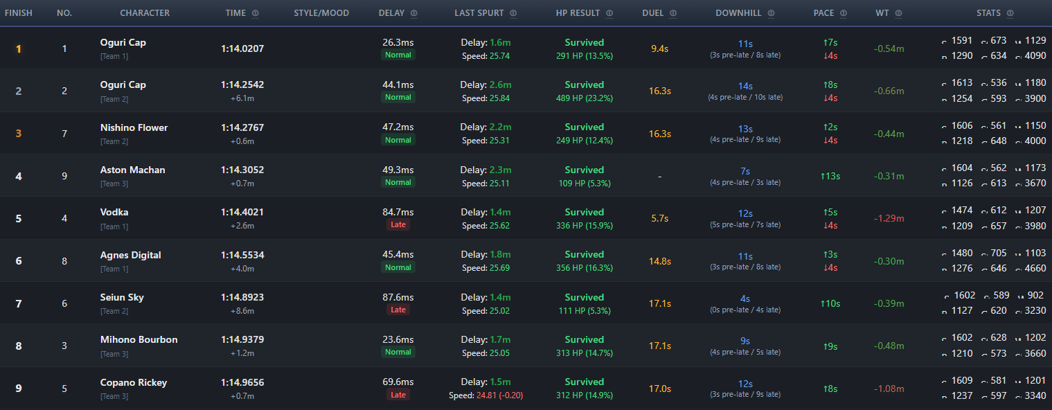1052x410 pixels.
Task: Select the STYLE/MOOD column header
Action: [x=321, y=13]
